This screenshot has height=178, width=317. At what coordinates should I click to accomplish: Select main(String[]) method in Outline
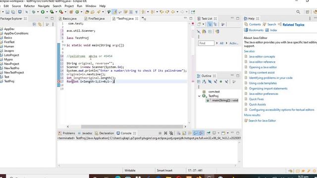point(225,100)
